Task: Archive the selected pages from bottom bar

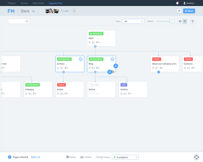Action: coord(86,157)
